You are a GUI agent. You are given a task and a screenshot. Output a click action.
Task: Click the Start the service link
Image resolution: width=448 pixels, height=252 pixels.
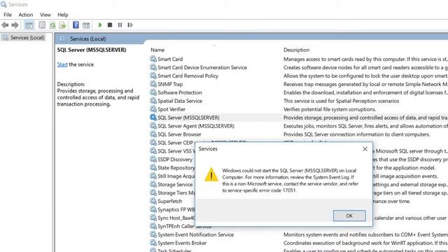pos(62,64)
